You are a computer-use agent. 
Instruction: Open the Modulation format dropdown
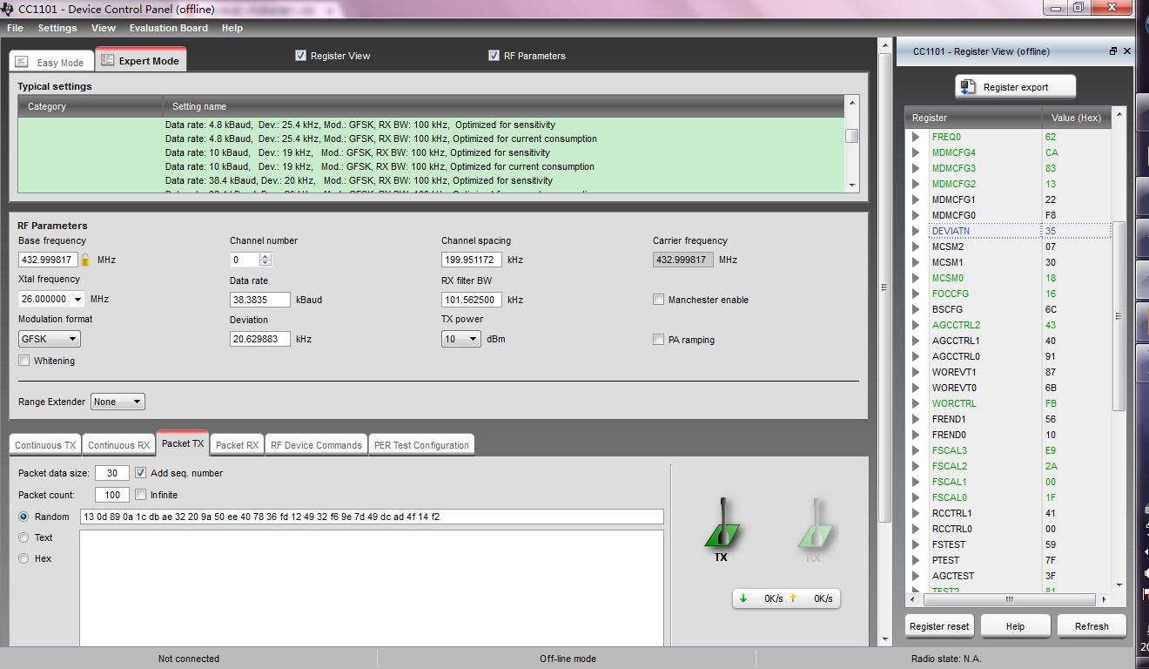coord(49,339)
